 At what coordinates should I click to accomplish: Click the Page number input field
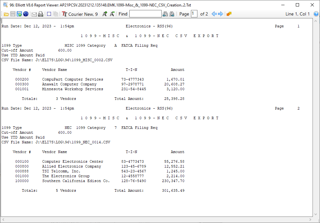194,14
